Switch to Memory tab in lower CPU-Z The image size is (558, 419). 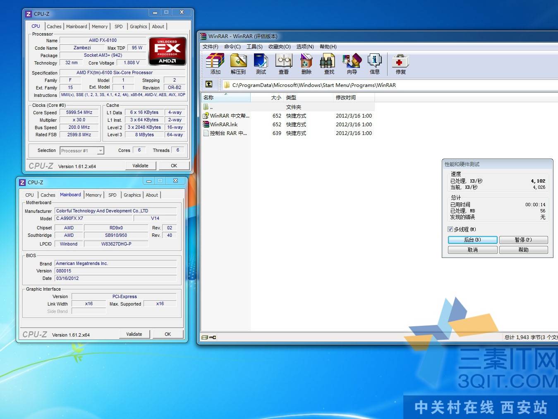(93, 195)
